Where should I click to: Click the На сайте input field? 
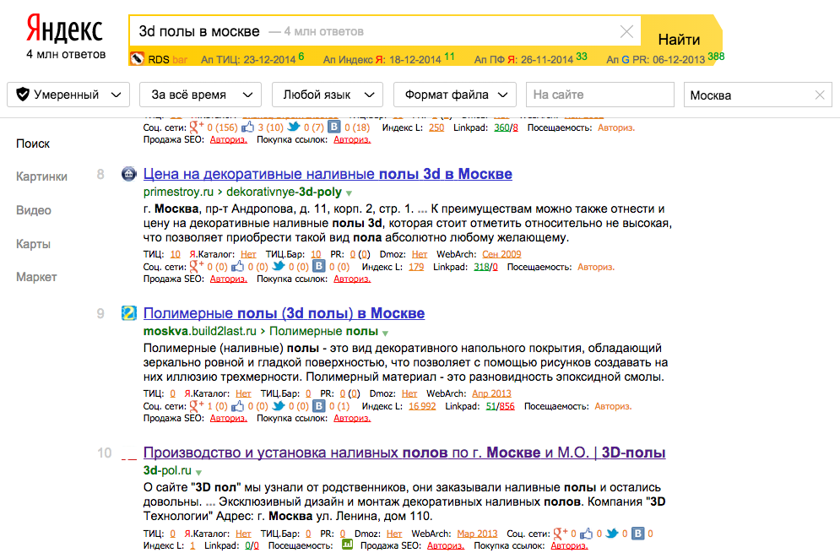[600, 95]
